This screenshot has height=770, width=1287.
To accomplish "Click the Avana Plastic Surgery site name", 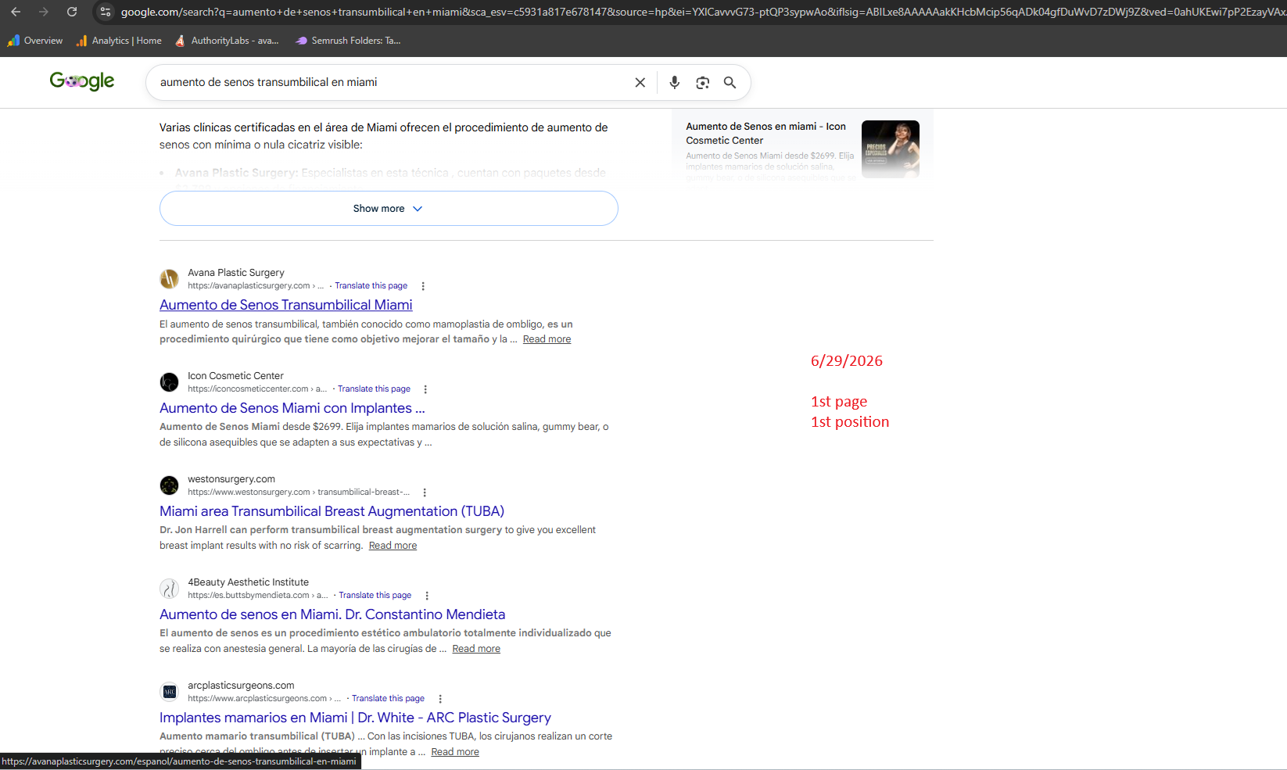I will (236, 273).
